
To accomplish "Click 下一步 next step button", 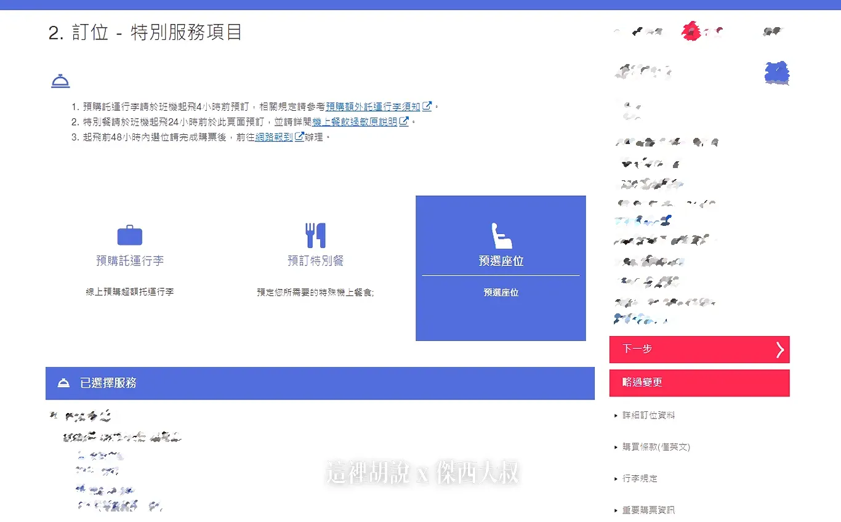I will point(699,350).
